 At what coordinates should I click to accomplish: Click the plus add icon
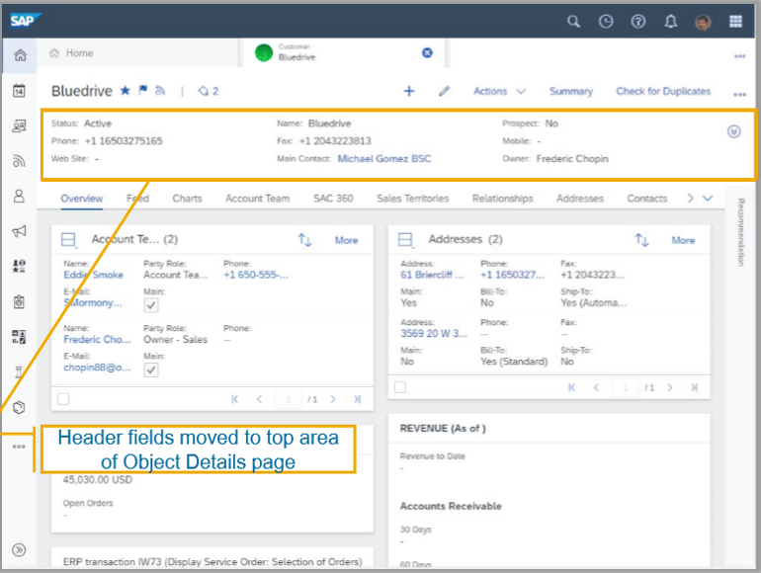(409, 91)
